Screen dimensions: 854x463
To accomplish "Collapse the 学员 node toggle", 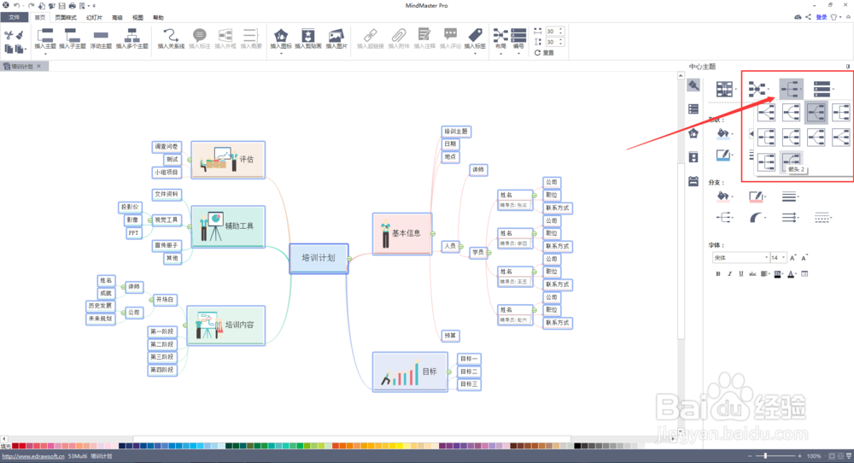I will [489, 253].
